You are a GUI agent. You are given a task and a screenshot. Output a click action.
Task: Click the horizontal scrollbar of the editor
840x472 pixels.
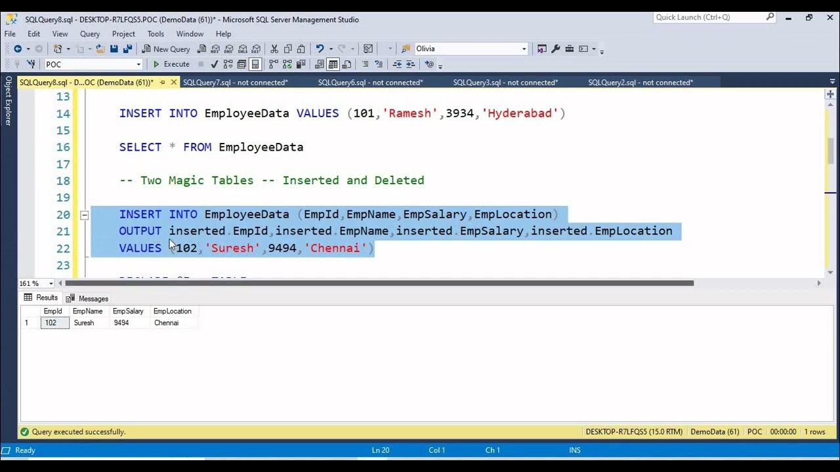379,283
